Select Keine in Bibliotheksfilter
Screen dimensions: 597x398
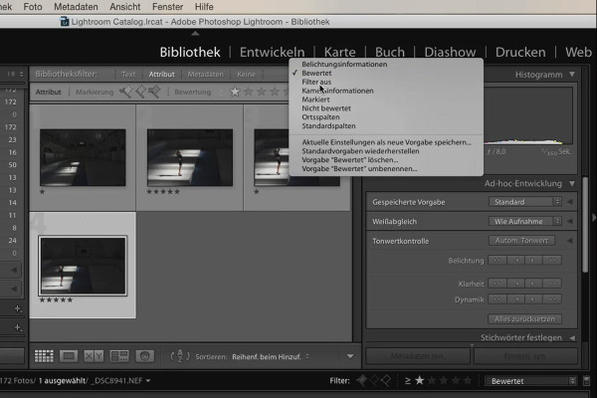point(246,75)
